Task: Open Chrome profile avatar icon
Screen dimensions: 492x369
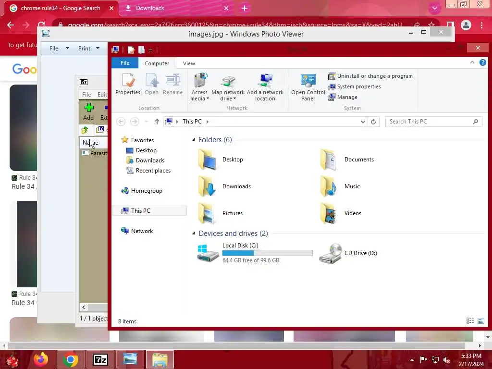Action: pyautogui.click(x=466, y=25)
